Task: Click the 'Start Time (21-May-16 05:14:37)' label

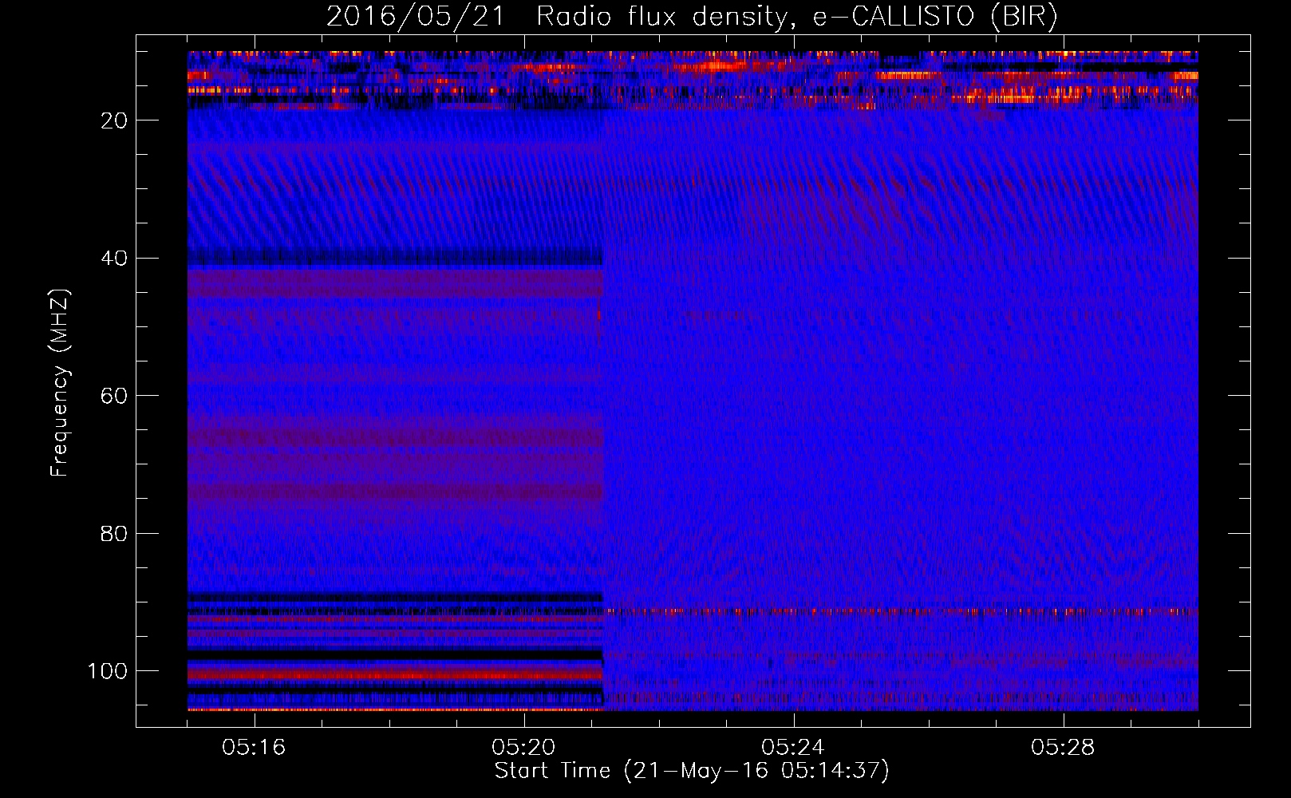Action: click(x=692, y=771)
